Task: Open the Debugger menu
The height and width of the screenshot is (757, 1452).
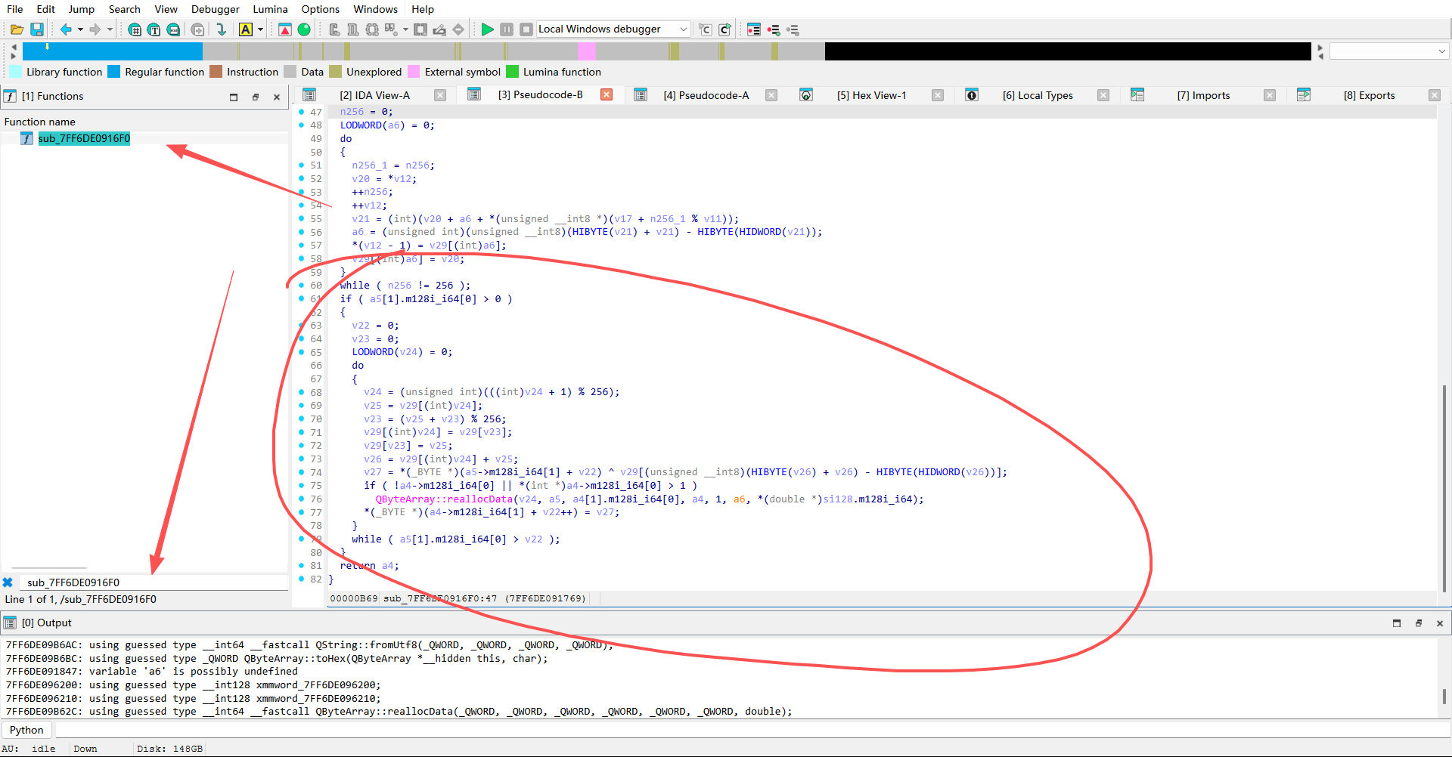Action: pyautogui.click(x=215, y=9)
